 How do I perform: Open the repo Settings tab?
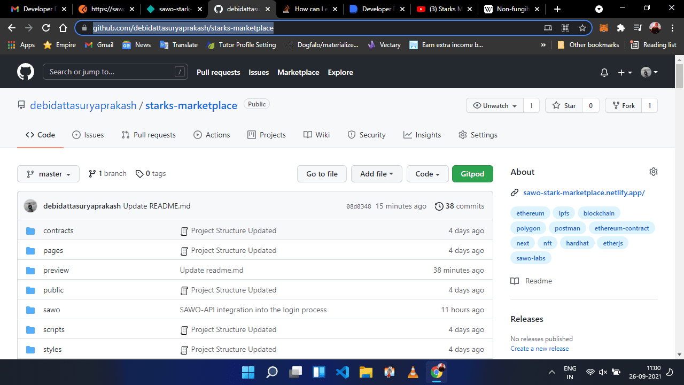(x=478, y=135)
